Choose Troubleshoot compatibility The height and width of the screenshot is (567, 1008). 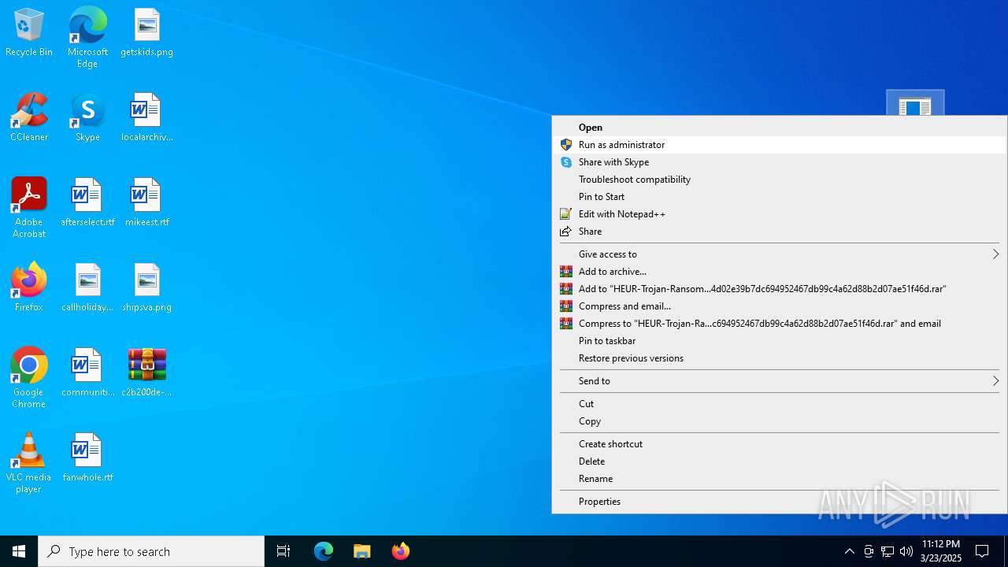[779, 180]
